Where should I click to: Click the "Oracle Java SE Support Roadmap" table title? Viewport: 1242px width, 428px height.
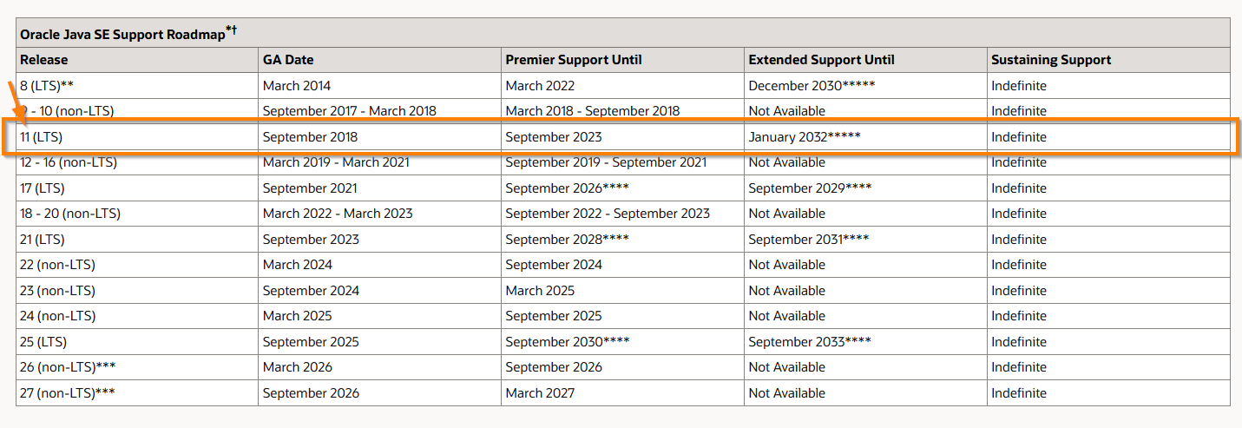tap(123, 34)
